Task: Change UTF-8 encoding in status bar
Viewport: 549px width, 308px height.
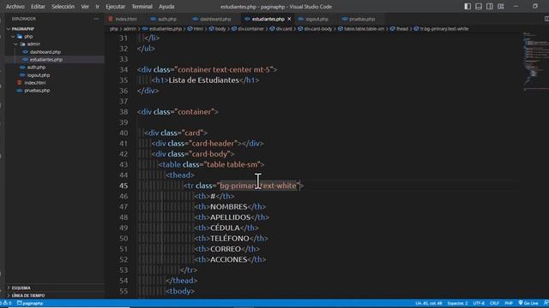Action: click(479, 303)
